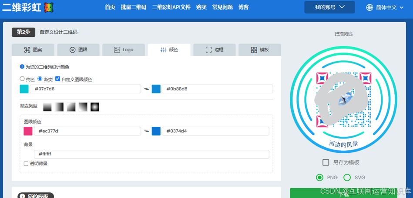Click the #ec377d eye color field
Image resolution: width=413 pixels, height=198 pixels.
pyautogui.click(x=87, y=131)
